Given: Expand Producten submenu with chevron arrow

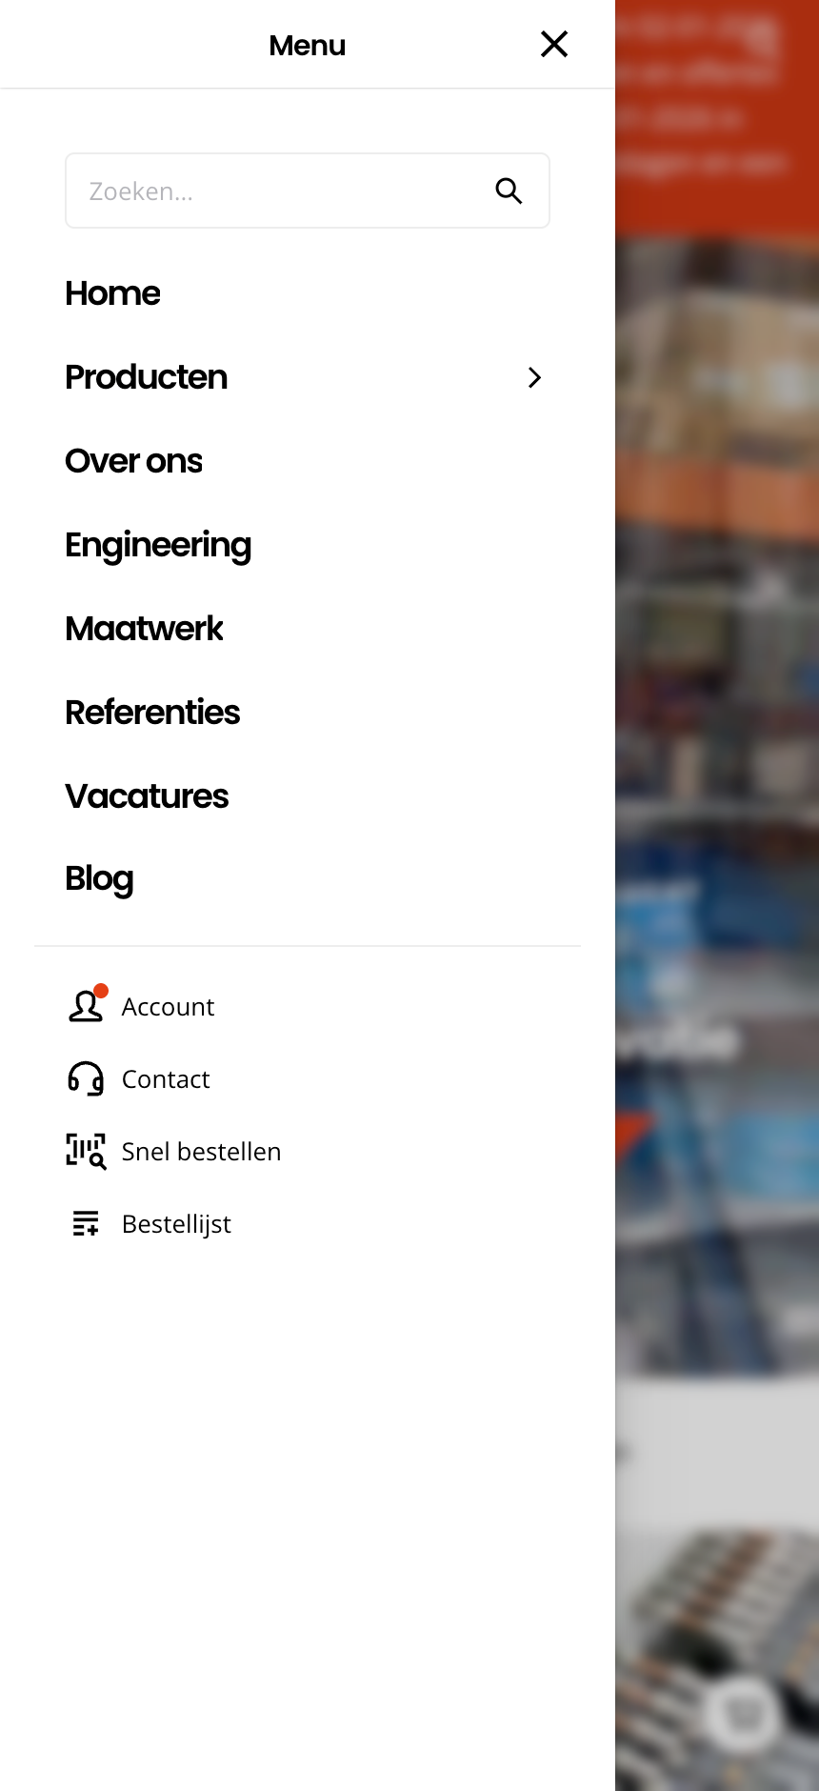Looking at the screenshot, I should tap(534, 378).
